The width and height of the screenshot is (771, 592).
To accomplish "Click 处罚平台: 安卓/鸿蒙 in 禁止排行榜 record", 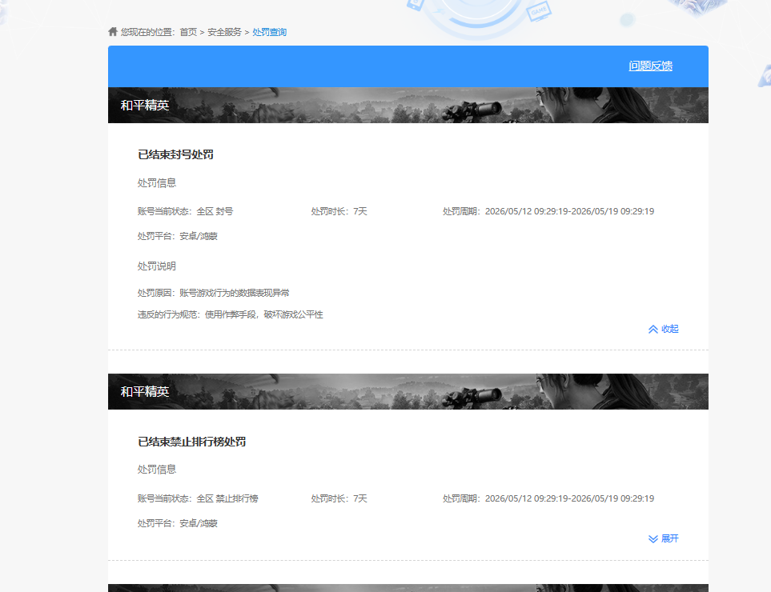I will point(178,523).
